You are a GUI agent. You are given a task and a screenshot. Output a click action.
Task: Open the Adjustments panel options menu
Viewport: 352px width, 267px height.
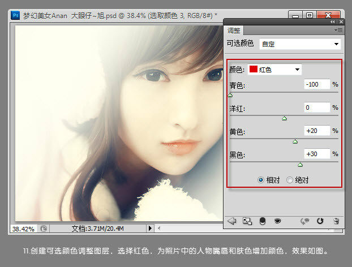(x=338, y=29)
